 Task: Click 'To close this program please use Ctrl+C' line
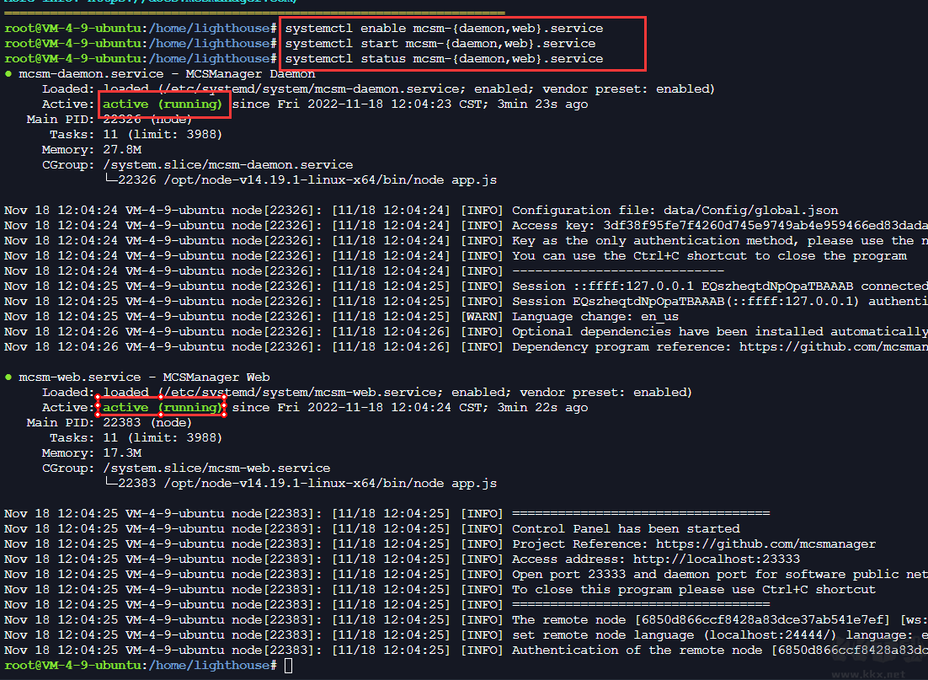point(694,590)
